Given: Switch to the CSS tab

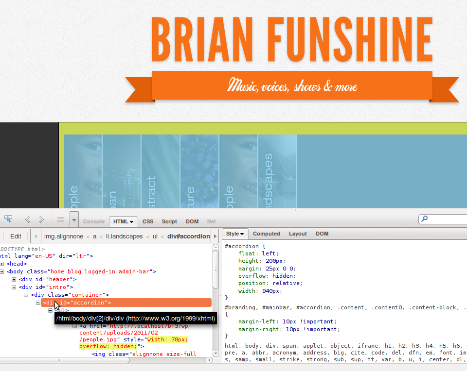Looking at the screenshot, I should pos(148,221).
